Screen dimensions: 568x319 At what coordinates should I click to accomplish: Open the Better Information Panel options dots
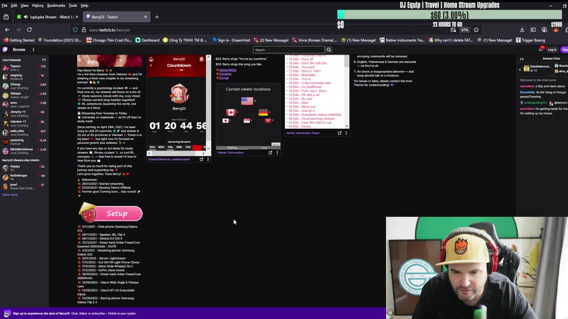point(346,133)
